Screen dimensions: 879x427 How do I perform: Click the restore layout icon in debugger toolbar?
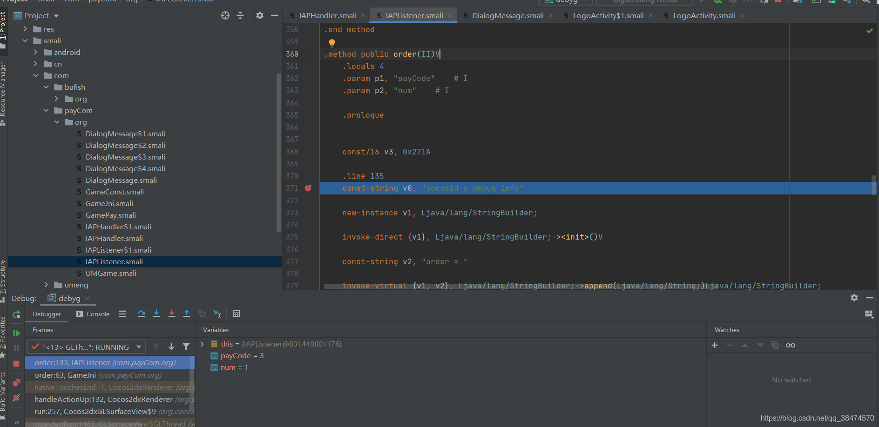click(x=869, y=314)
